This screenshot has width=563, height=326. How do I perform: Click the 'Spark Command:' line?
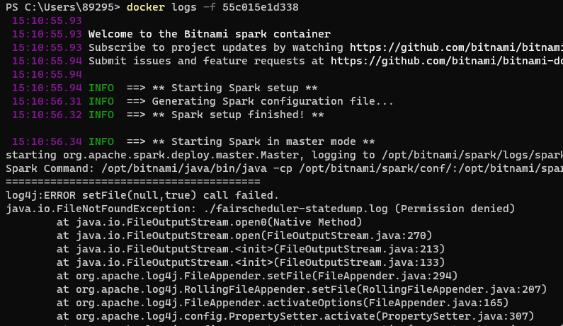[x=283, y=168]
